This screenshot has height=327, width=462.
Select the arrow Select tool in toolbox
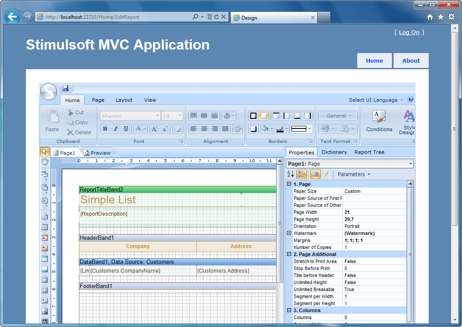(45, 152)
